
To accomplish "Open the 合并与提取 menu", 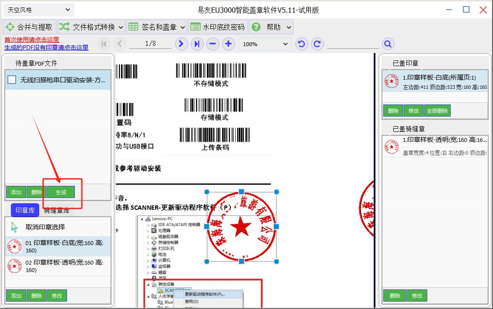I will point(30,27).
